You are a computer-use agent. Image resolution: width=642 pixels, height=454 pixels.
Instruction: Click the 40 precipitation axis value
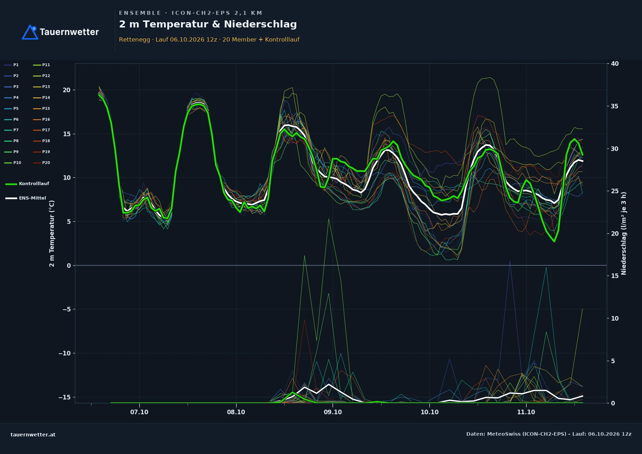[615, 64]
